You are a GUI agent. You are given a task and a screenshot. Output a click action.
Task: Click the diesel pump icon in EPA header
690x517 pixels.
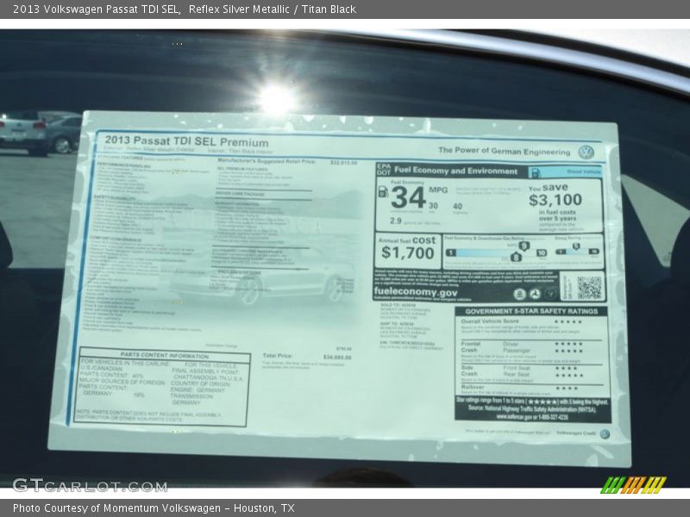(536, 172)
